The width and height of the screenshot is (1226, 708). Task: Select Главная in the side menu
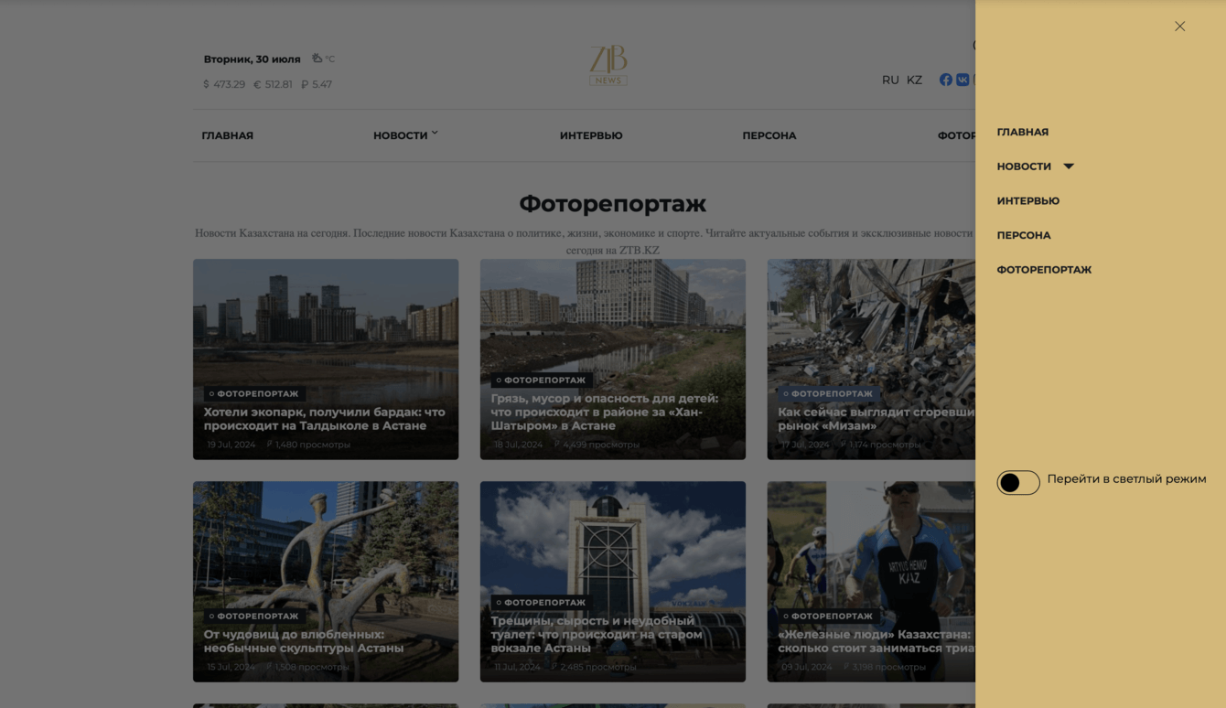click(1023, 132)
